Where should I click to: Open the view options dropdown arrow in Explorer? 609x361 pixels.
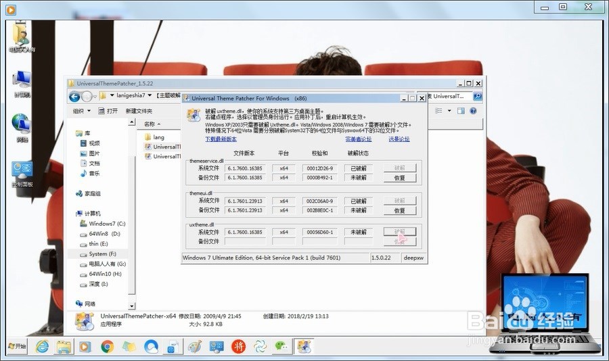[x=449, y=111]
